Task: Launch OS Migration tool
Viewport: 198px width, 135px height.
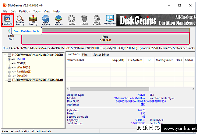Action: (x=110, y=20)
